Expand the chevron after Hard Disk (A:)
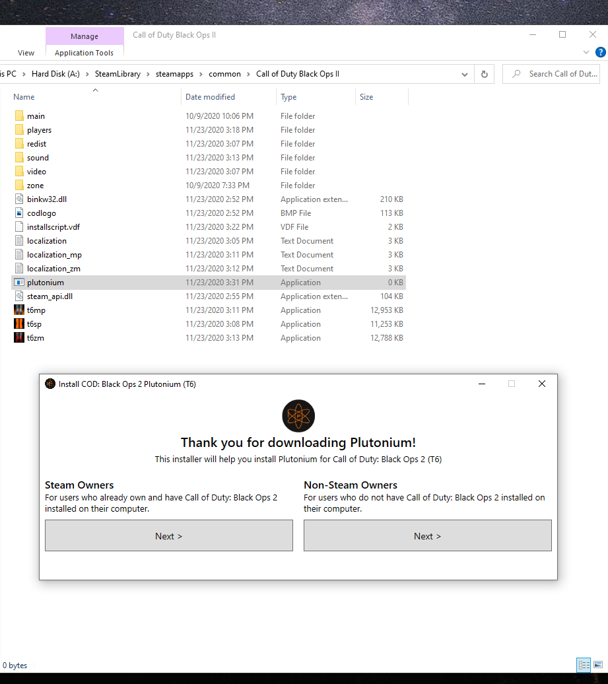 [x=87, y=74]
